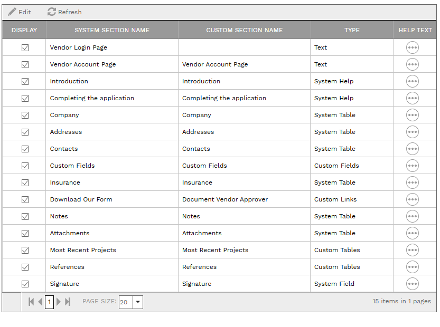
Task: Toggle display for the Insurance row
Action: pyautogui.click(x=25, y=182)
